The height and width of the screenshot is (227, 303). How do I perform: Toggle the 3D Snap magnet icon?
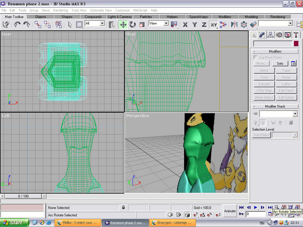click(x=195, y=215)
